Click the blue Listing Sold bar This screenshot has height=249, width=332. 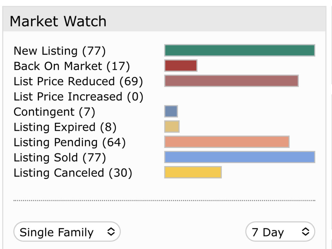240,157
